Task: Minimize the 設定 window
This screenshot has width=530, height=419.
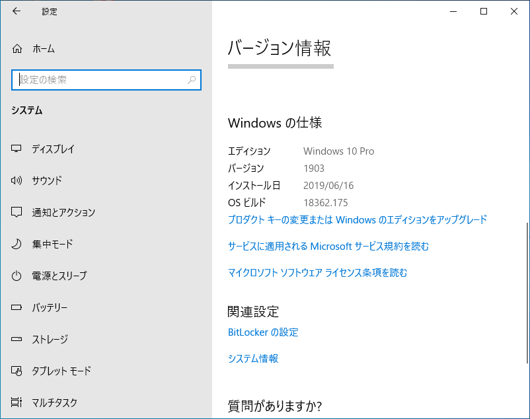Action: [x=453, y=11]
